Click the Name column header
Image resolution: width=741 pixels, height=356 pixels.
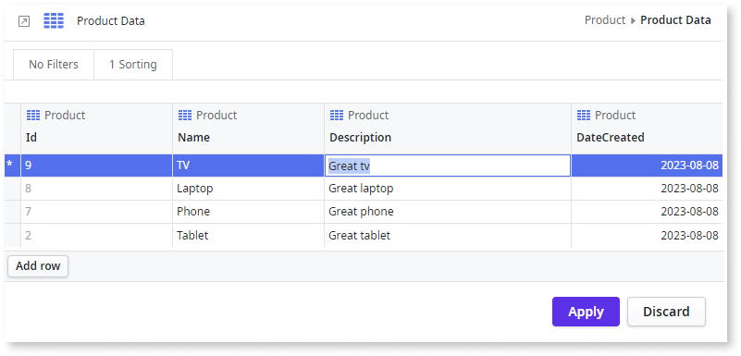(x=193, y=138)
